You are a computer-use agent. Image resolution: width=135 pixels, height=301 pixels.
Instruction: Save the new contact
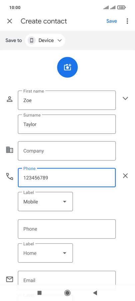pos(112,21)
